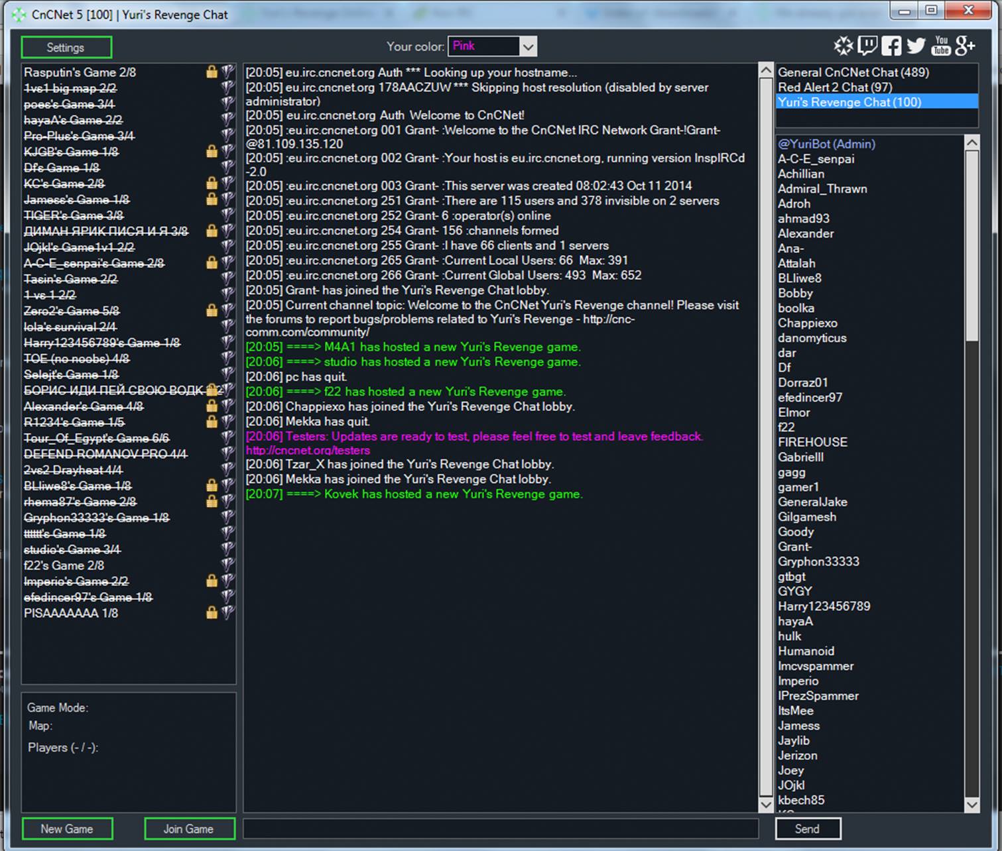Click the game icon on TIGER's Game row
Viewport: 1002px width, 851px height.
pos(227,215)
